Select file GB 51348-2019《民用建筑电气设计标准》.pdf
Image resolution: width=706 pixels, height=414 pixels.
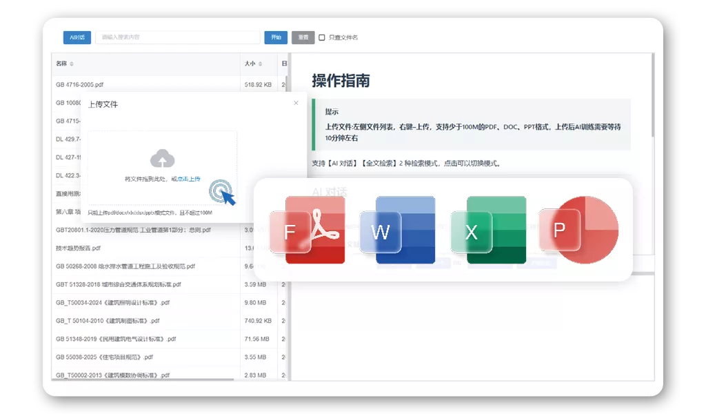[116, 339]
